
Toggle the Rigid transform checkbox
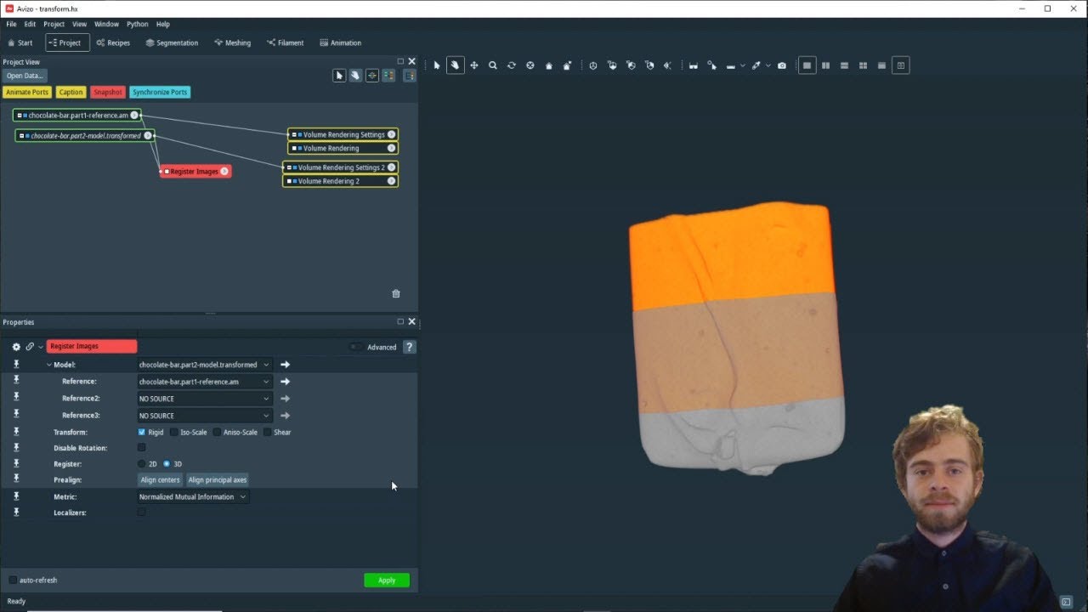click(x=142, y=432)
